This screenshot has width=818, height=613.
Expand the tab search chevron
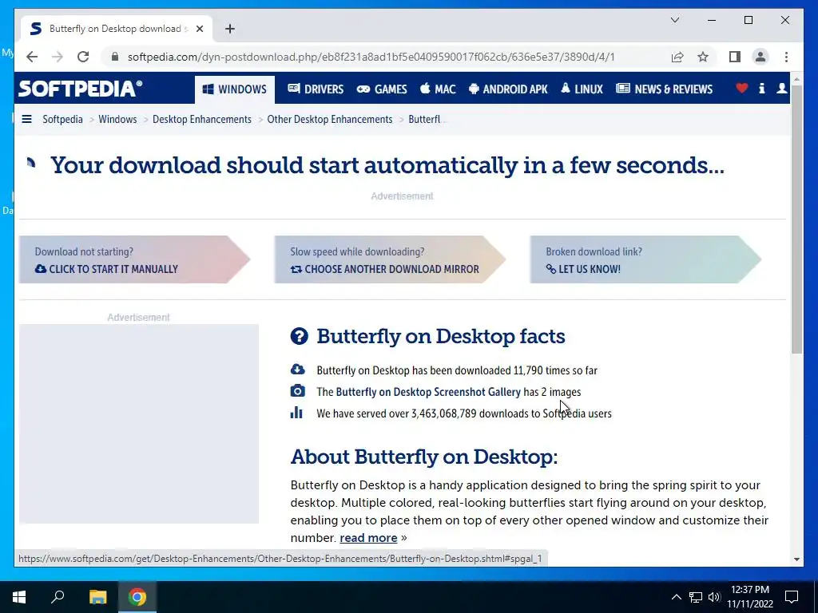click(674, 20)
